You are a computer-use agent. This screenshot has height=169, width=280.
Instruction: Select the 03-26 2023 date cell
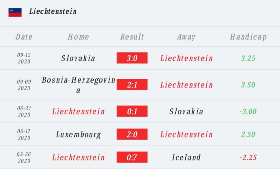coord(24,158)
